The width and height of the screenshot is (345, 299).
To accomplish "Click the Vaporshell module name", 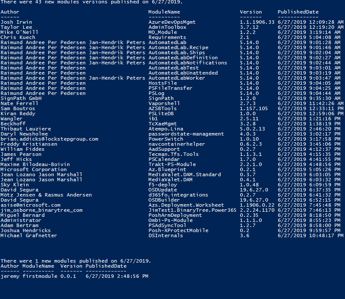I will point(164,104).
